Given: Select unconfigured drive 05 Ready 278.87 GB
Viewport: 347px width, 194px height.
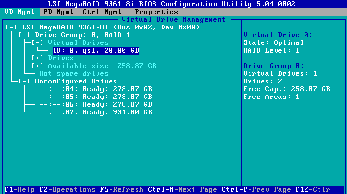Looking at the screenshot, I should tap(96, 97).
